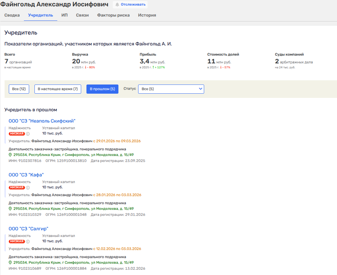The height and width of the screenshot is (275, 337).
Task: Click map pin icon for Неаполь Скифский address
Action: 11,155
